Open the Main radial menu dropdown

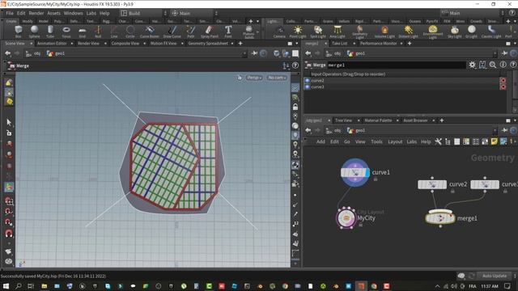194,13
